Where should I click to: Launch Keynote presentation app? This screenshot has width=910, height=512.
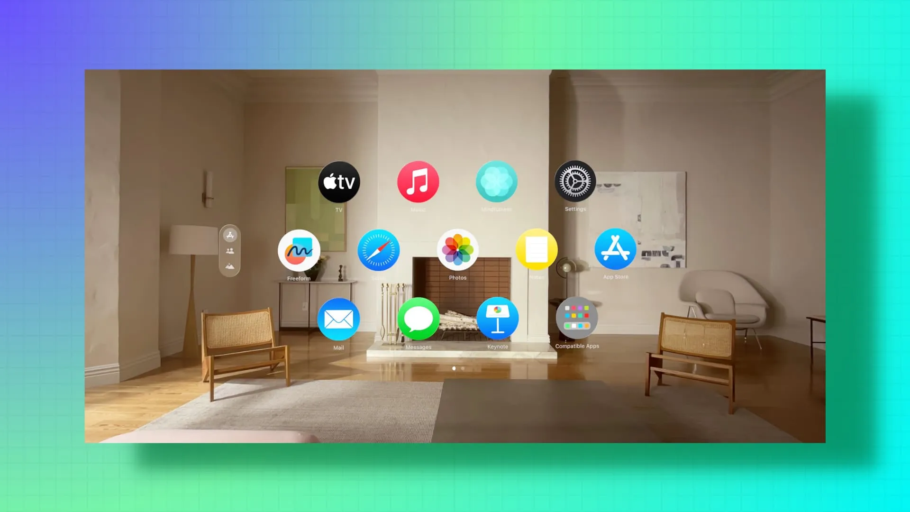coord(497,320)
